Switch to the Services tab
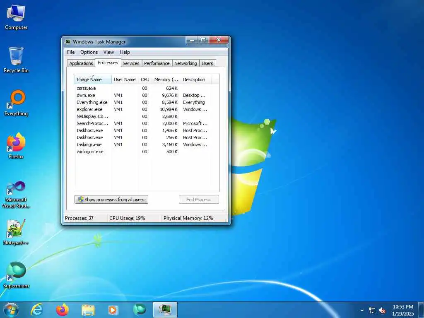Screen dimensions: 424x318 (131, 63)
